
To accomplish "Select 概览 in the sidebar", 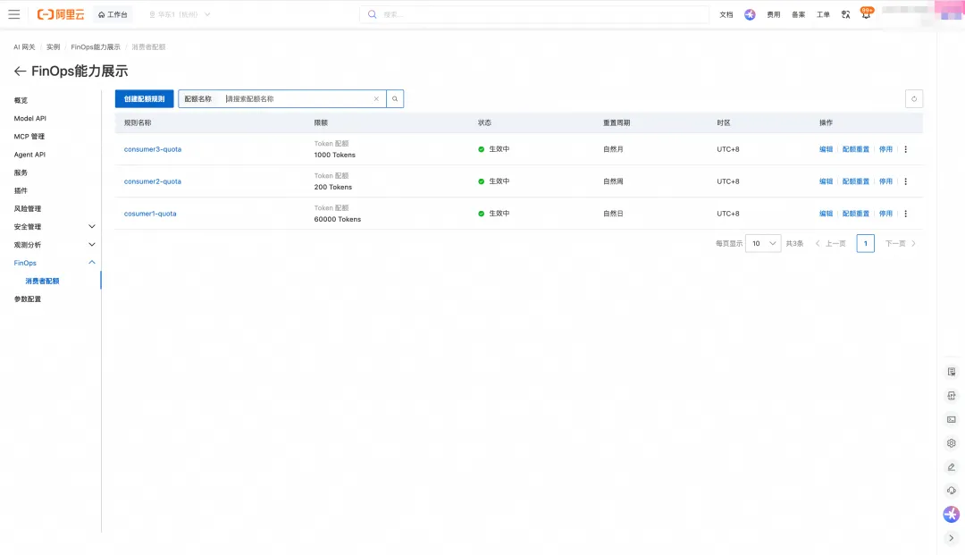I will coord(21,100).
